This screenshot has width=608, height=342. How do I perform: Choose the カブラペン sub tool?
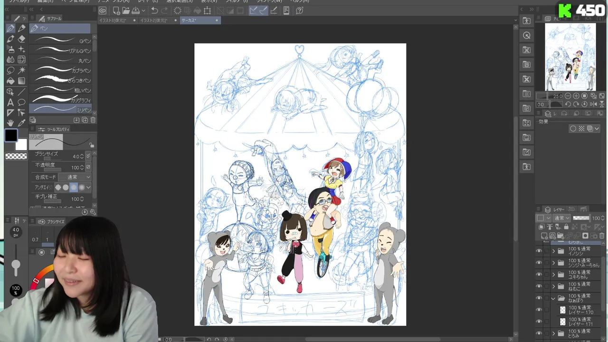pyautogui.click(x=61, y=70)
